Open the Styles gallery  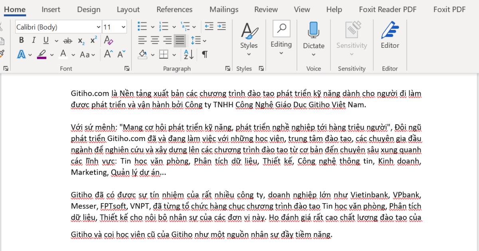coord(248,36)
